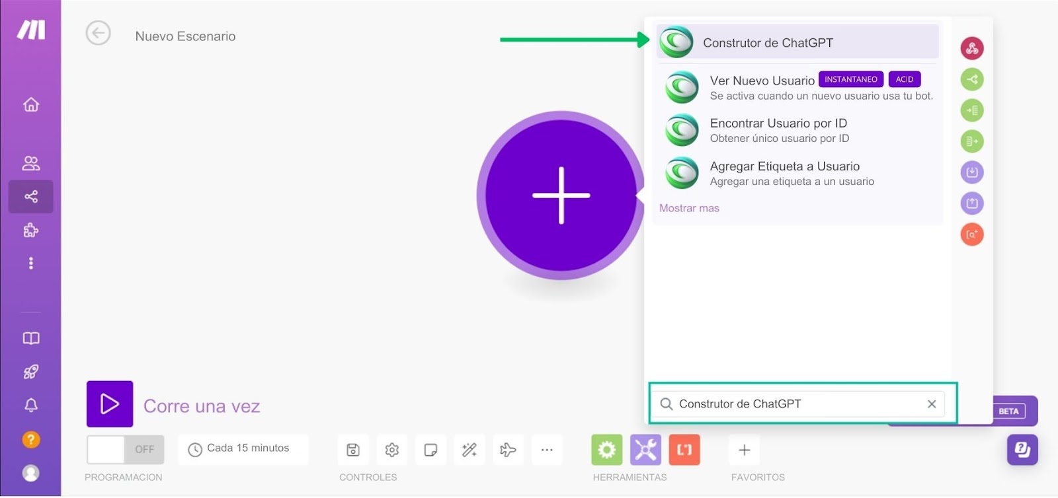Viewport: 1058px width, 498px height.
Task: Open the purple Tools wrench icon
Action: pos(645,450)
